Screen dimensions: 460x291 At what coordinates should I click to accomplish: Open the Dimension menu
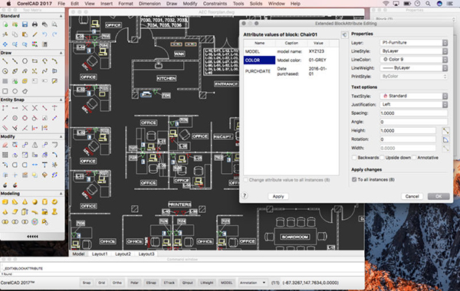tap(149, 4)
